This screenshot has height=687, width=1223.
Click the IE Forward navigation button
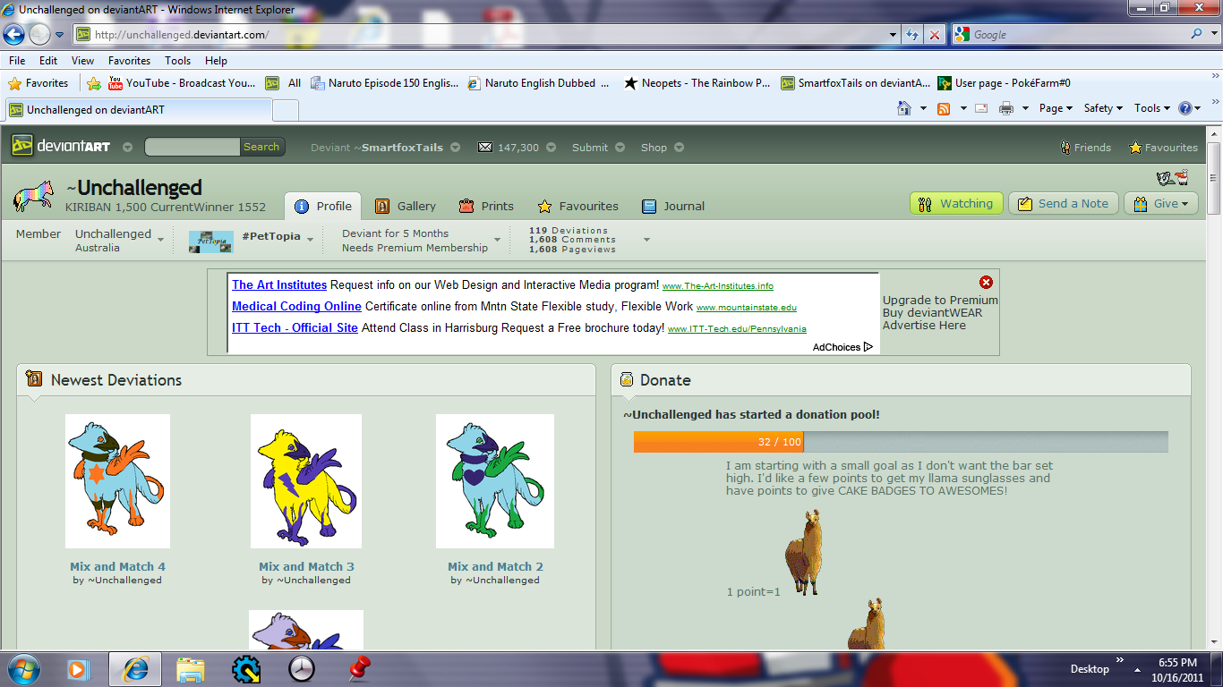(x=39, y=35)
